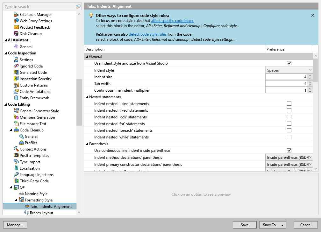Collapse the Nested statements section
The image size is (321, 232).
[x=87, y=97]
